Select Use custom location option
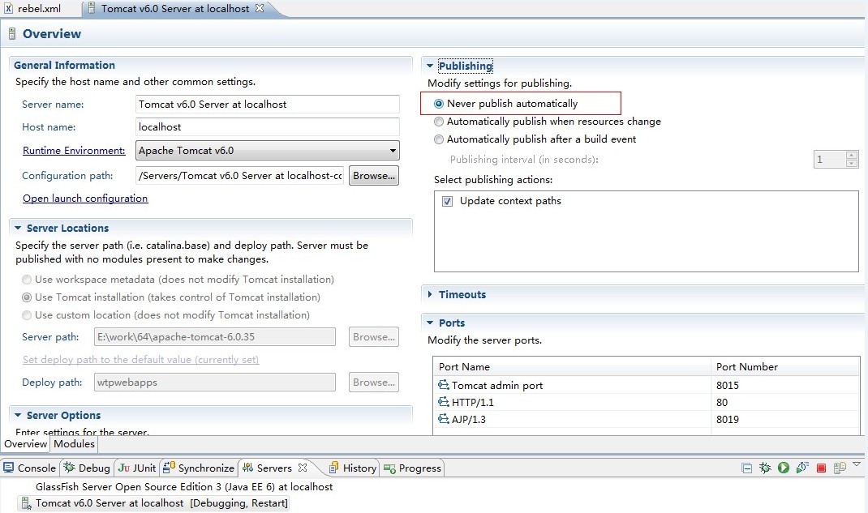The image size is (868, 513). point(27,315)
